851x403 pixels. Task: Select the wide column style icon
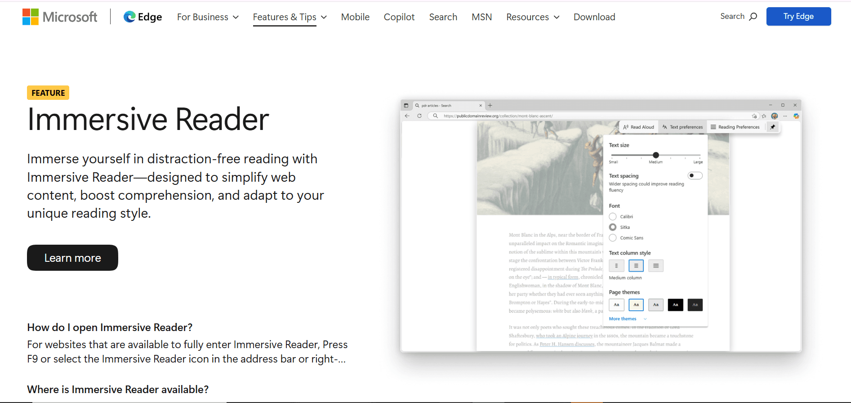point(656,266)
